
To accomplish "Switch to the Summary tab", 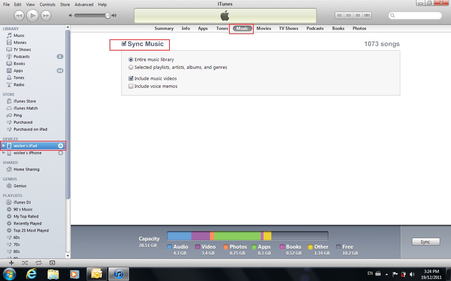I will 164,28.
